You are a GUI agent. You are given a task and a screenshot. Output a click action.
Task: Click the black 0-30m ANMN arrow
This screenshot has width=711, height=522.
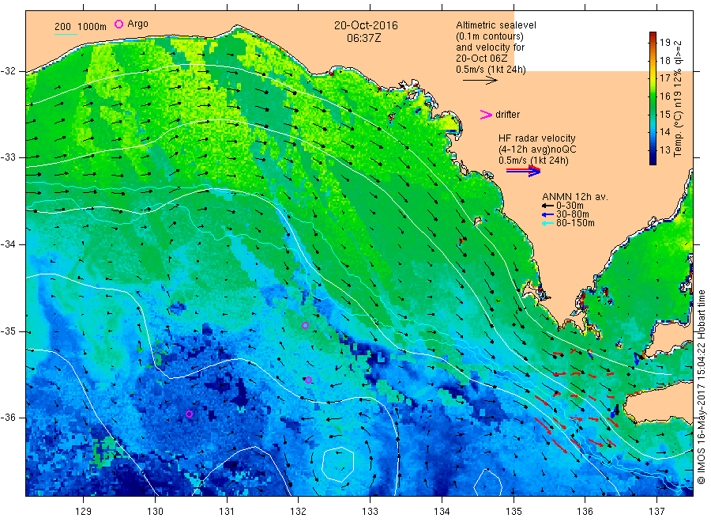[547, 206]
